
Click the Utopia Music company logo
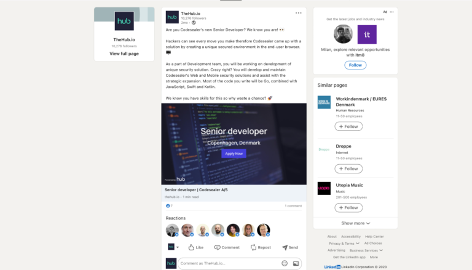(324, 188)
